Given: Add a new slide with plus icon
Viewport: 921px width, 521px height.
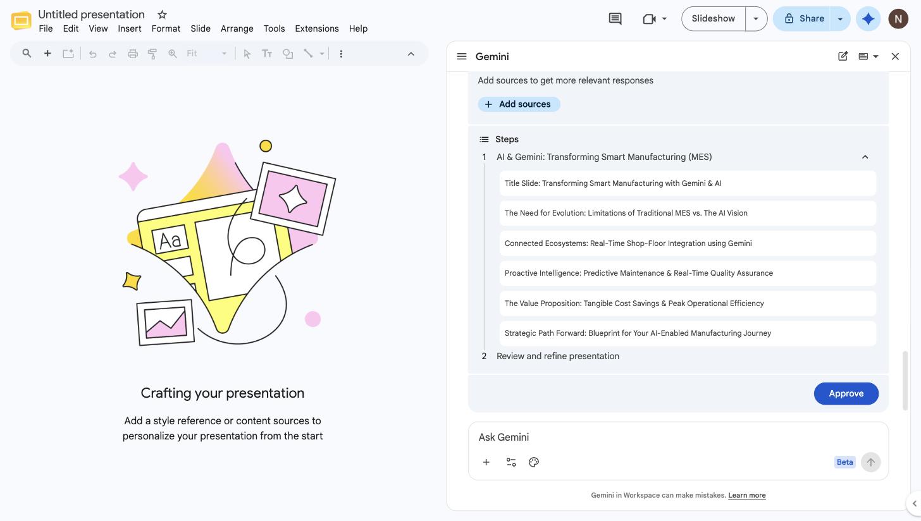Looking at the screenshot, I should [47, 54].
